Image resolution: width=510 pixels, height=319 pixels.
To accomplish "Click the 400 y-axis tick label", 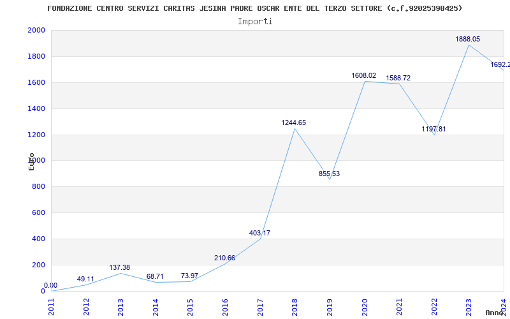I will tap(38, 239).
